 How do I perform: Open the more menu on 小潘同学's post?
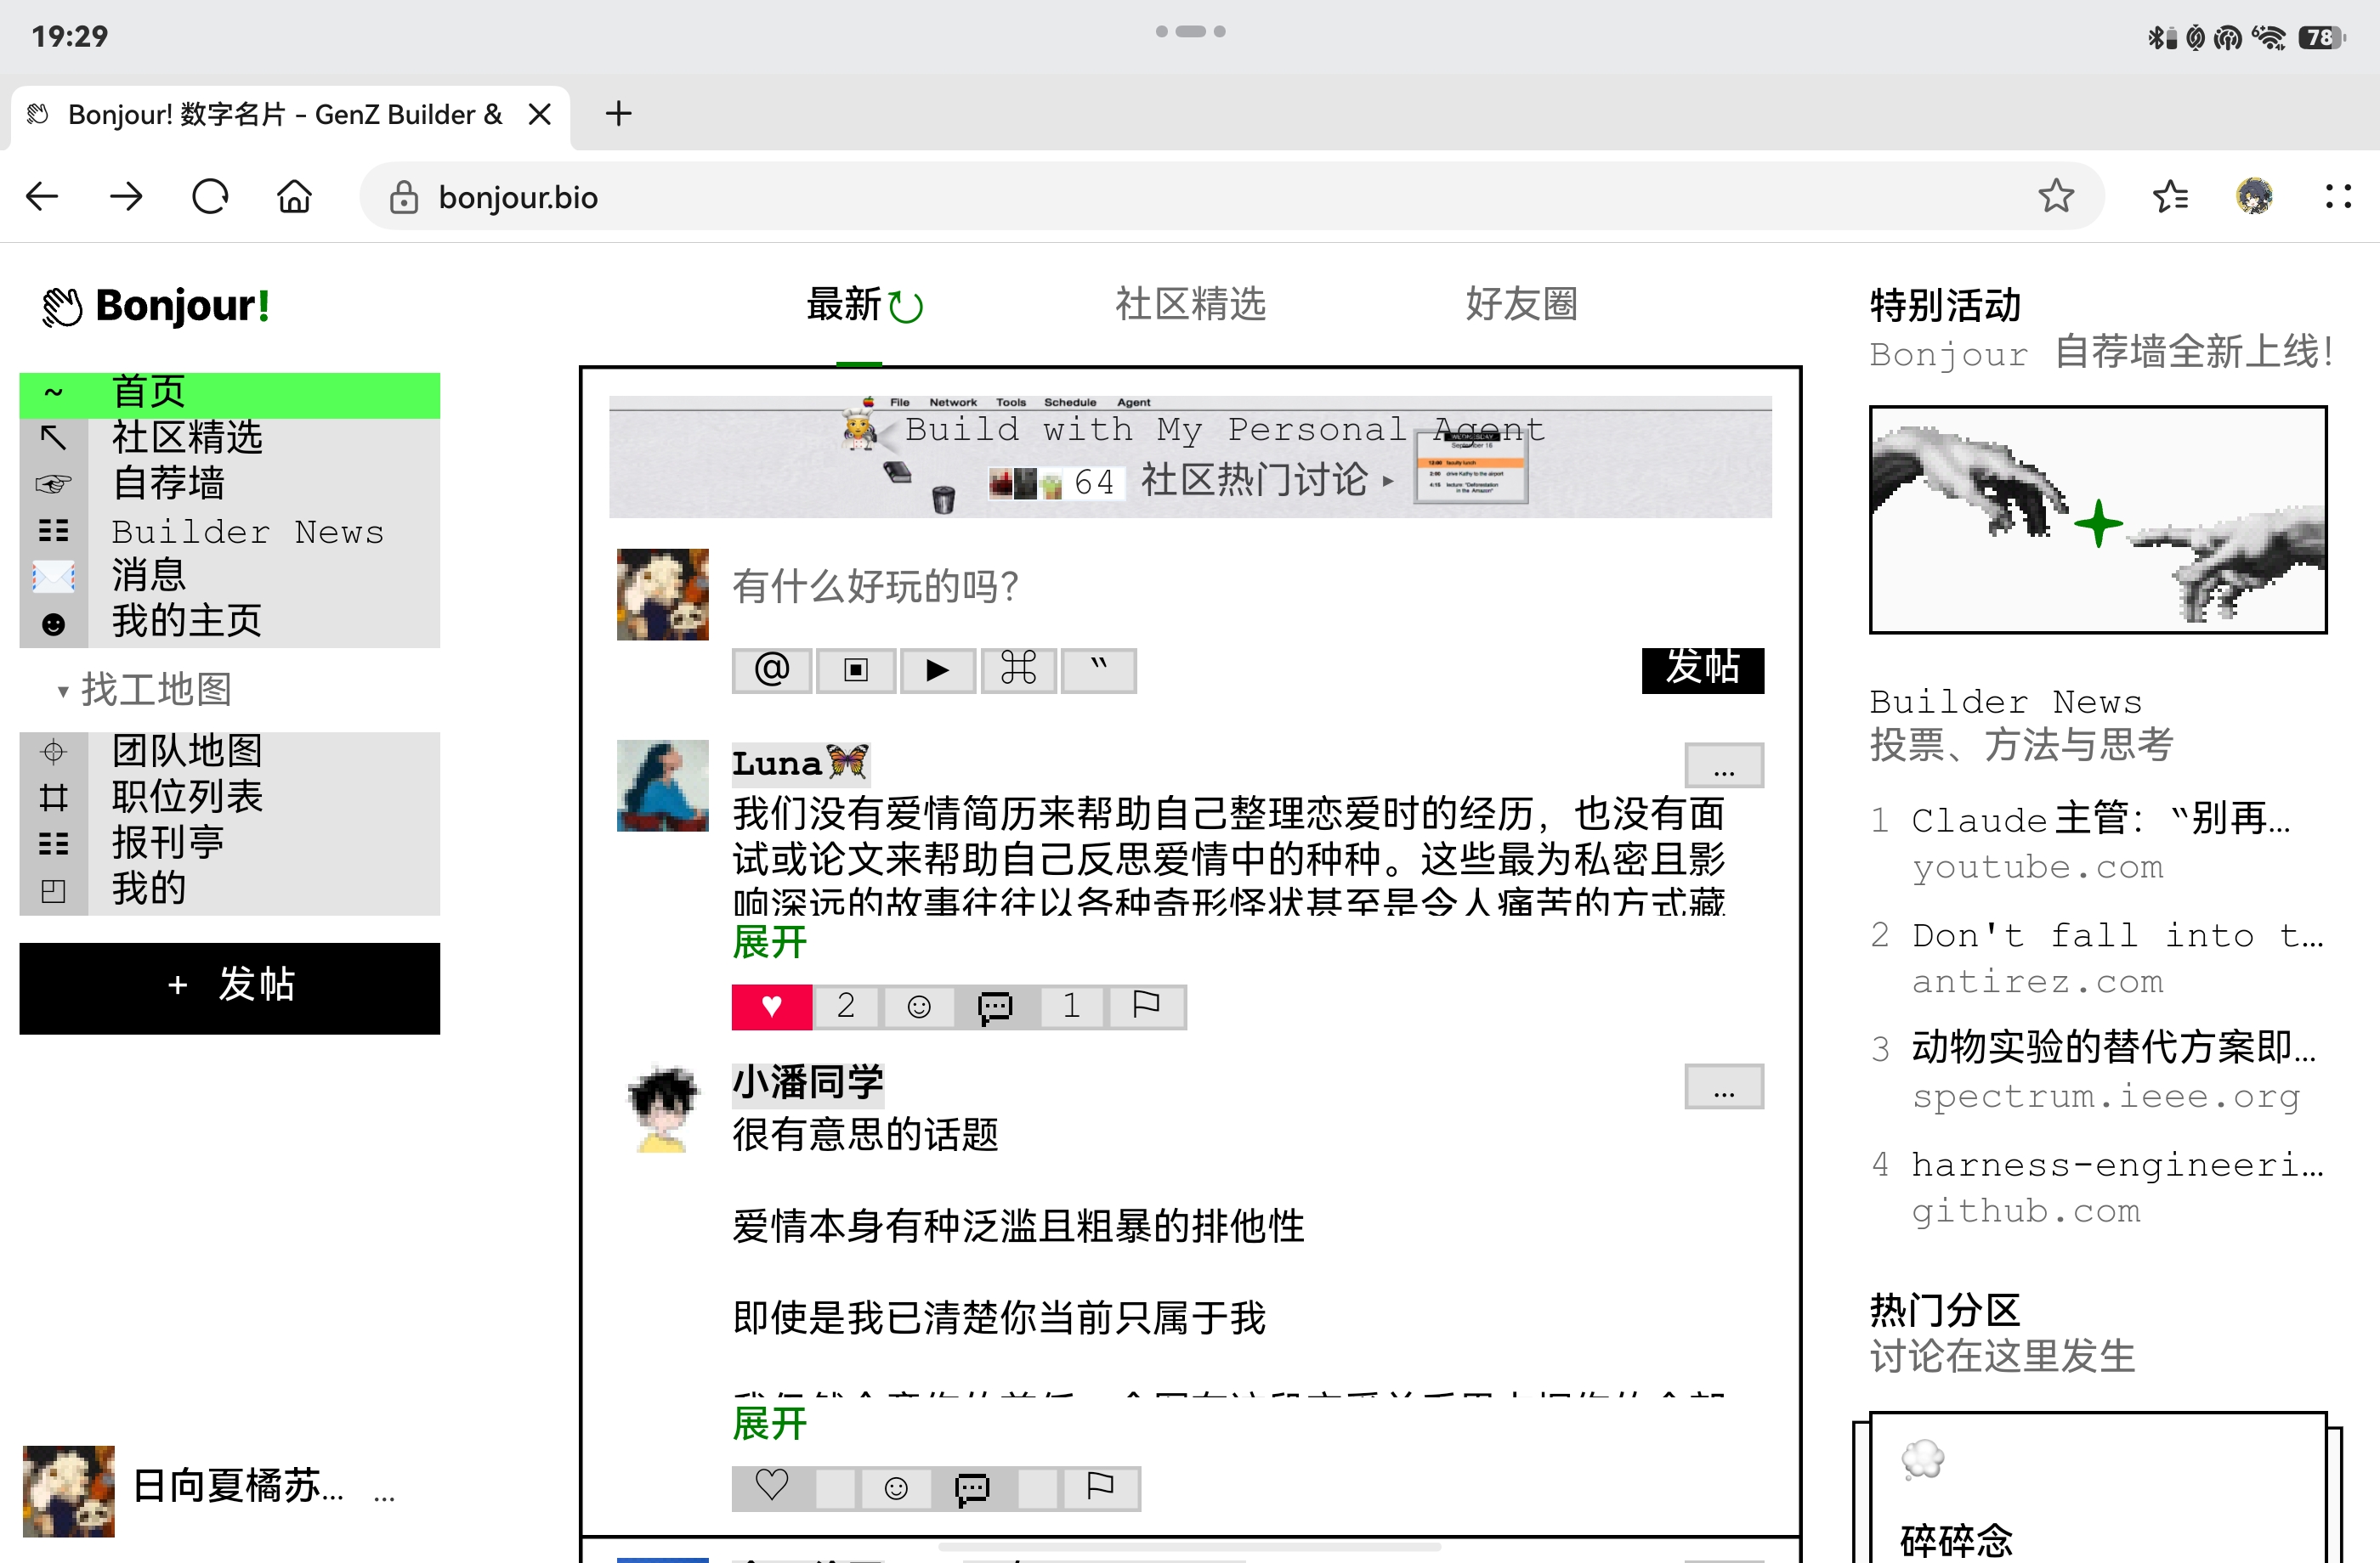1723,1086
